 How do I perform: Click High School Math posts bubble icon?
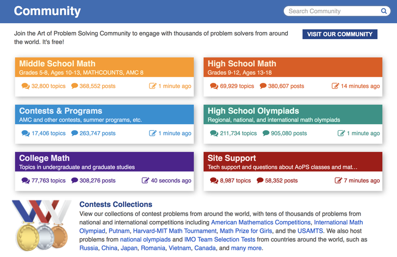click(x=262, y=86)
